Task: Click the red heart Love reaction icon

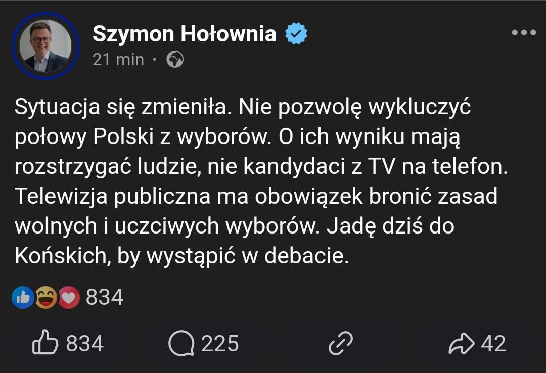Action: (x=69, y=297)
